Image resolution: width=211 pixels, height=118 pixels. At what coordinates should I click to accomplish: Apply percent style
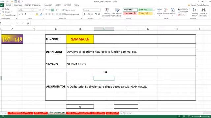(x=89, y=14)
